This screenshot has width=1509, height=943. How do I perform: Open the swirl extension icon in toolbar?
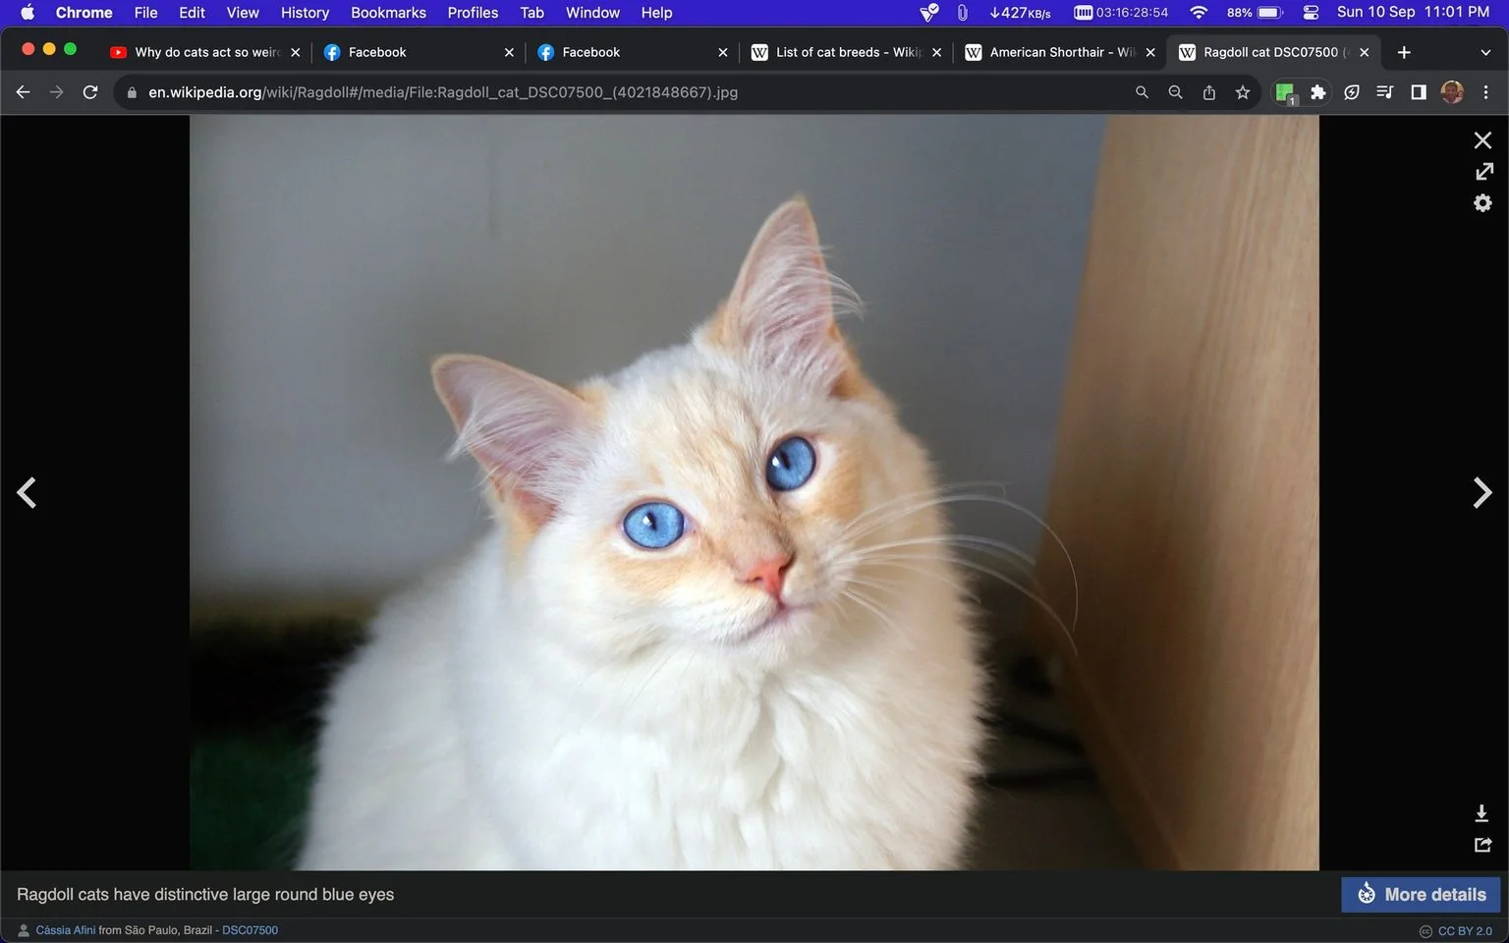[1352, 92]
